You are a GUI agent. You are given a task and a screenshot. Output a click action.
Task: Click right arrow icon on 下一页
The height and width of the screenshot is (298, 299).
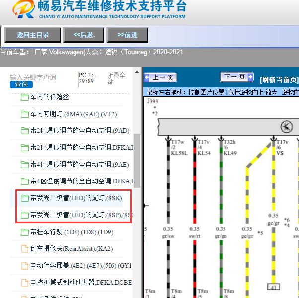tap(250, 77)
